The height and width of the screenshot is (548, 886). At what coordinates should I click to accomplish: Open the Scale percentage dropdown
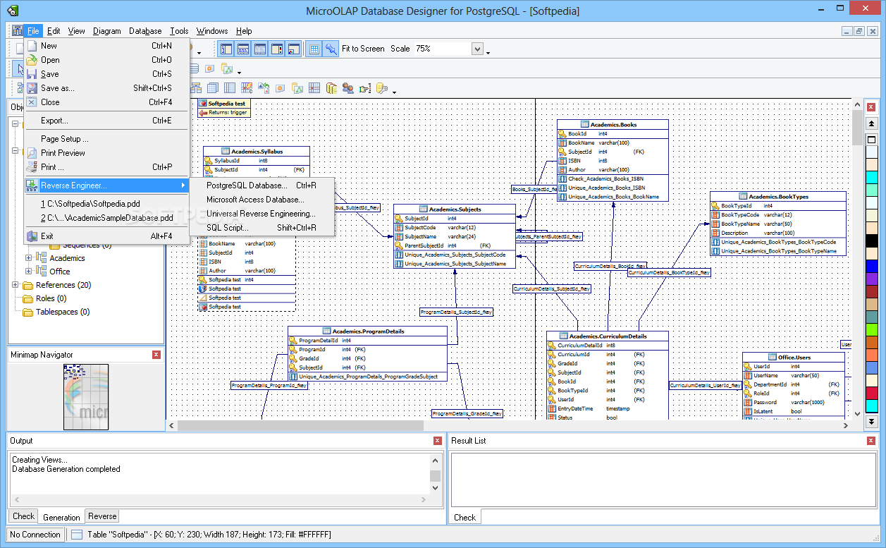pyautogui.click(x=477, y=49)
